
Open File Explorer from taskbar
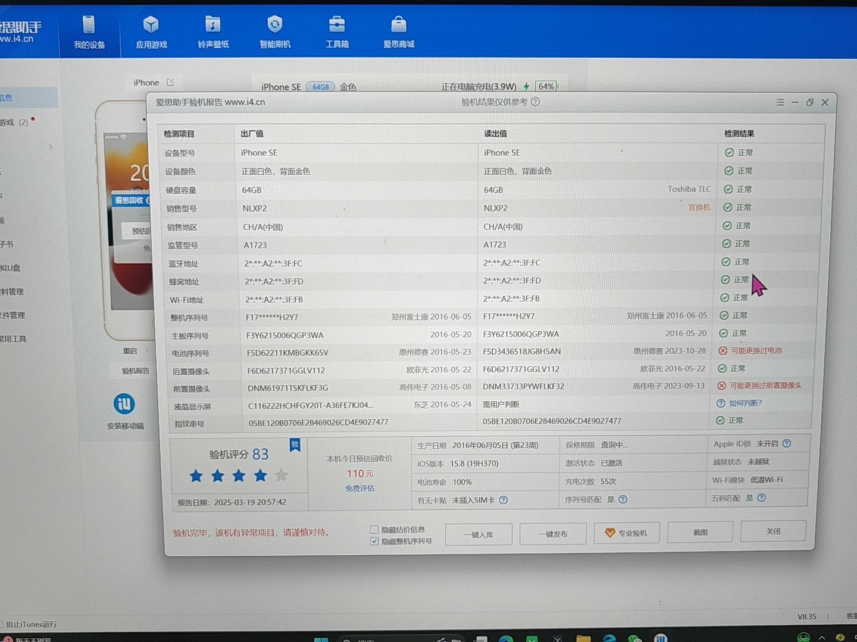583,638
